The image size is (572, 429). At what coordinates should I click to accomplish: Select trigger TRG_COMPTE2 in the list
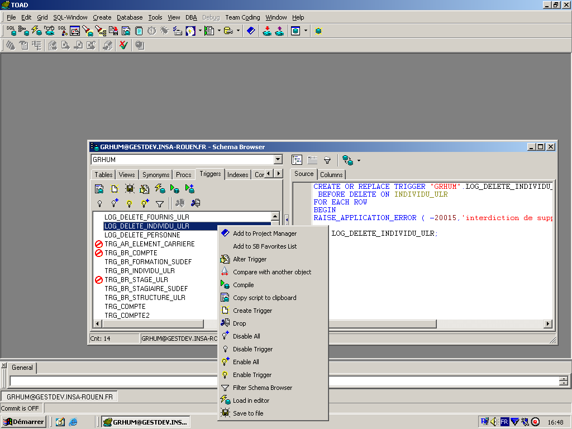click(x=127, y=316)
